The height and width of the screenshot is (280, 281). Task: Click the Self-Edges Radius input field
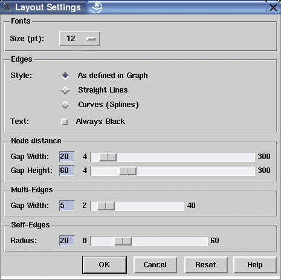click(66, 241)
